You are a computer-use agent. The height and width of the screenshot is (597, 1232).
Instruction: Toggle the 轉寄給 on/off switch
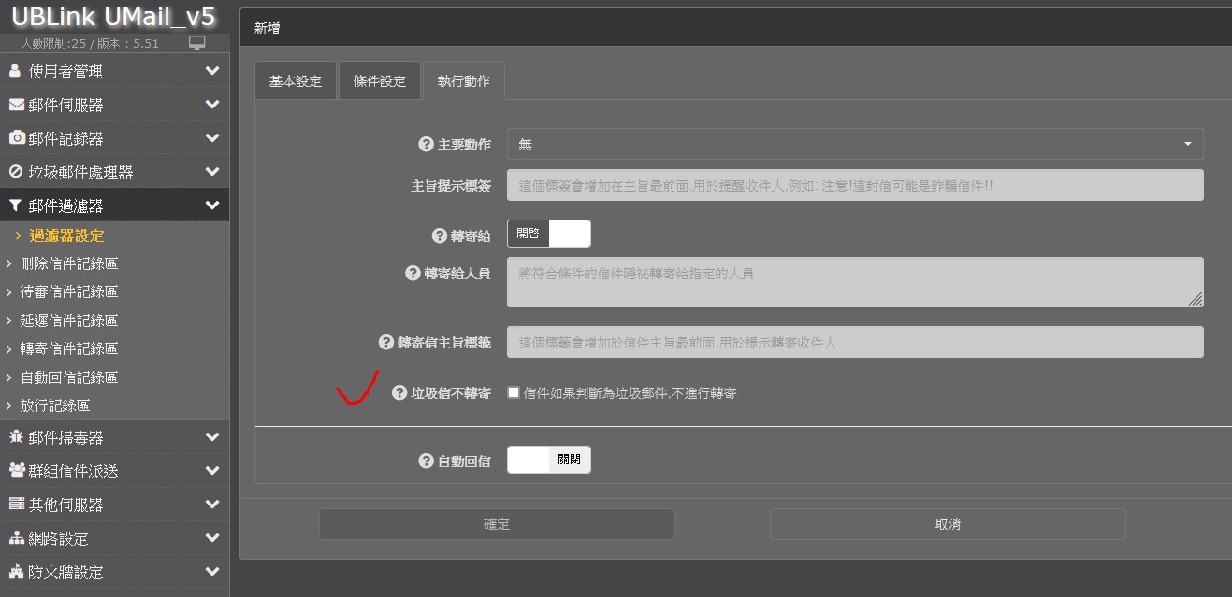tap(548, 234)
